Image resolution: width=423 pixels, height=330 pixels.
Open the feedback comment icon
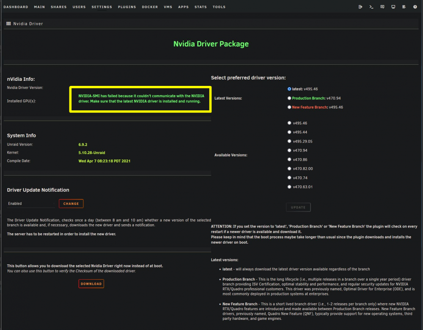point(382,7)
